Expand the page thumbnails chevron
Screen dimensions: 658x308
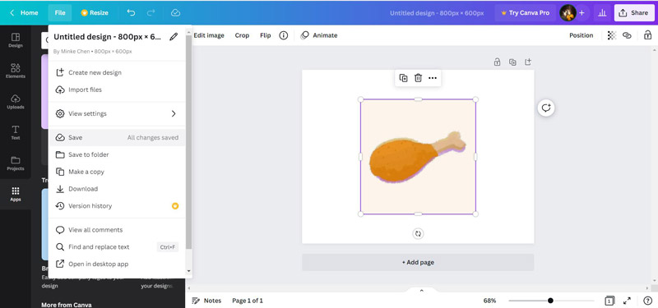point(422,291)
